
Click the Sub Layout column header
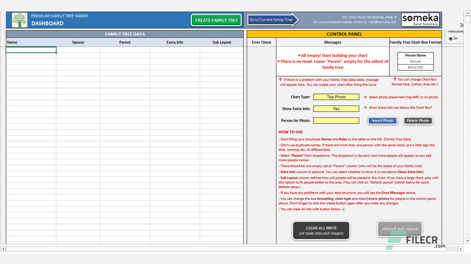pos(222,42)
